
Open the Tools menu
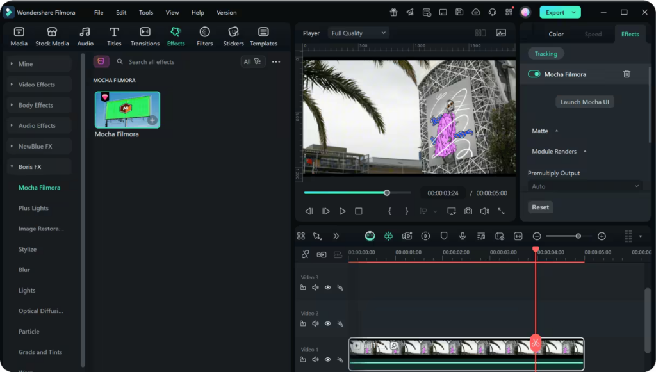(x=146, y=13)
